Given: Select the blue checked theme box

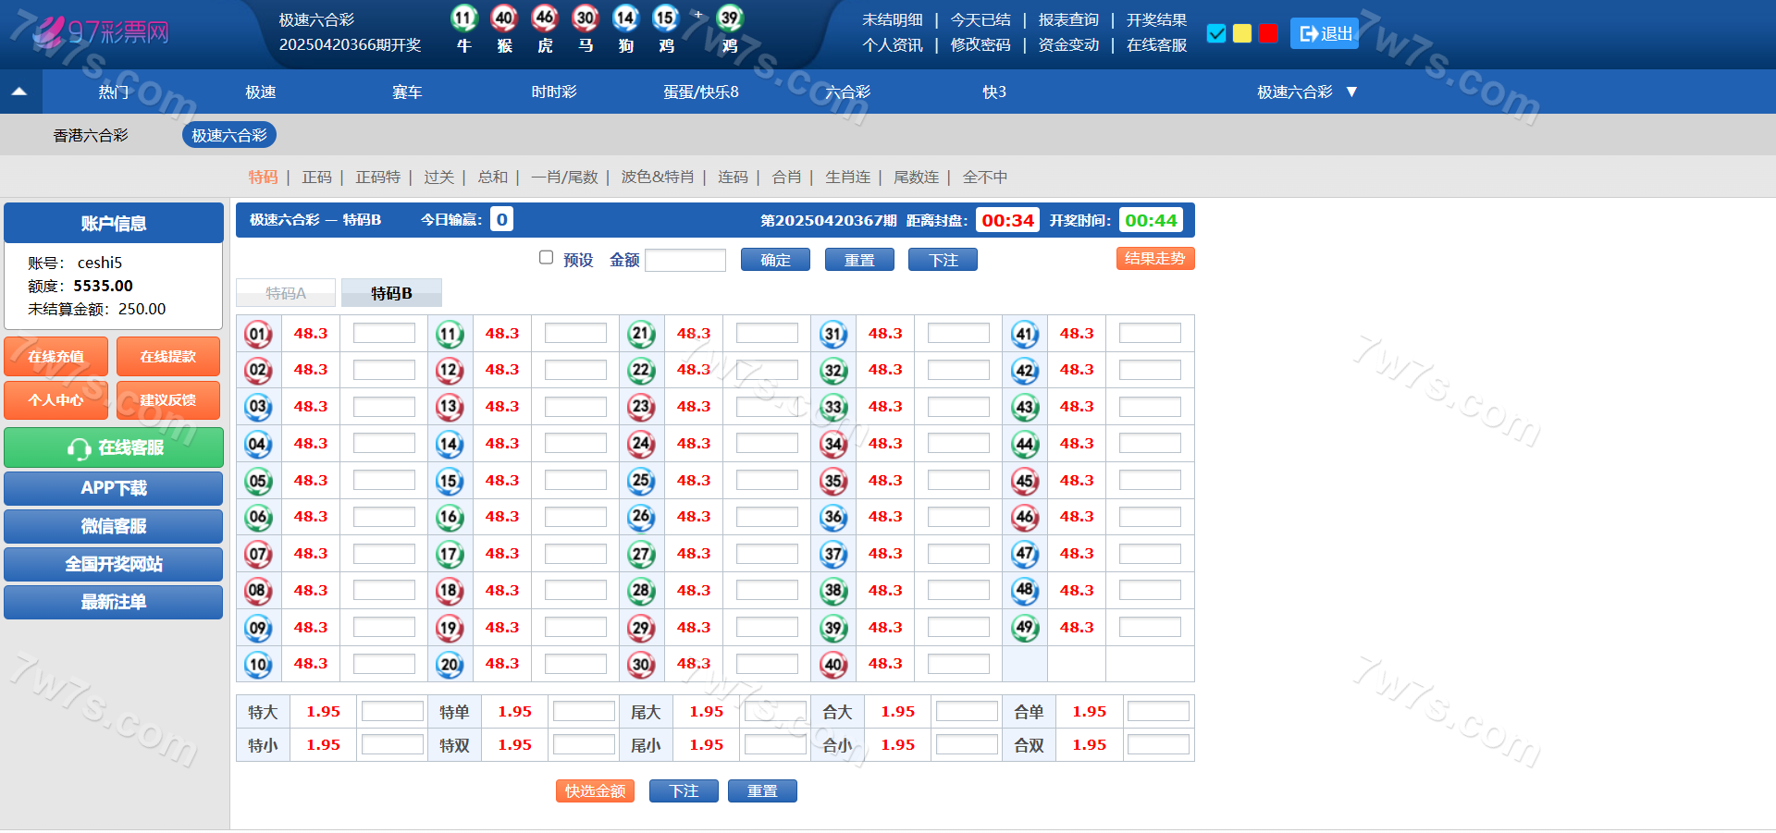Looking at the screenshot, I should point(1216,33).
